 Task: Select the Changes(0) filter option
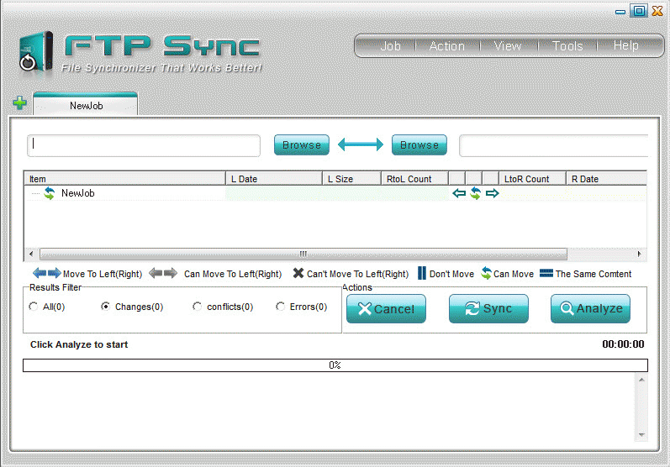click(x=105, y=307)
